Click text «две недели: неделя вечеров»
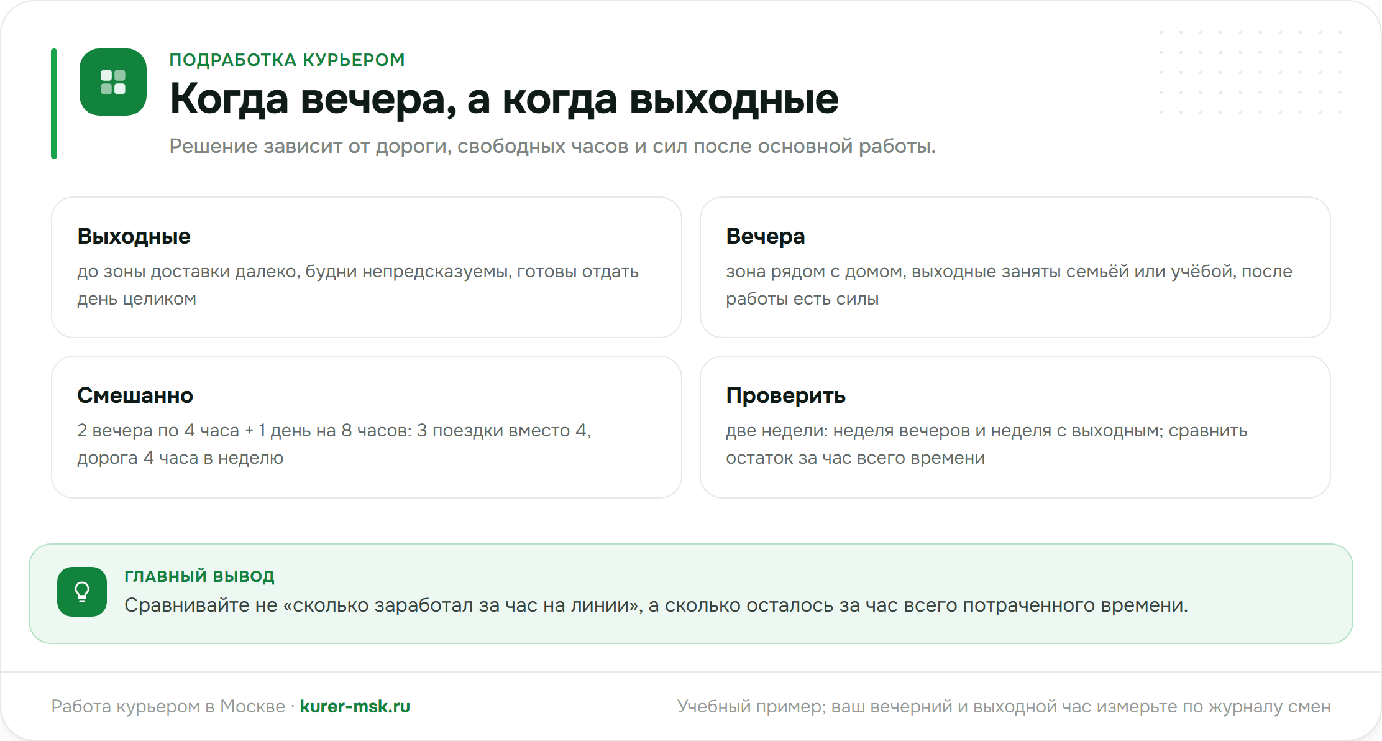Image resolution: width=1382 pixels, height=741 pixels. (986, 444)
